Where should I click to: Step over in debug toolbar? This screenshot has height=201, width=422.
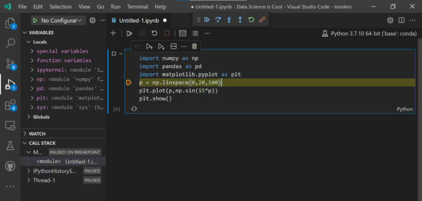(218, 20)
